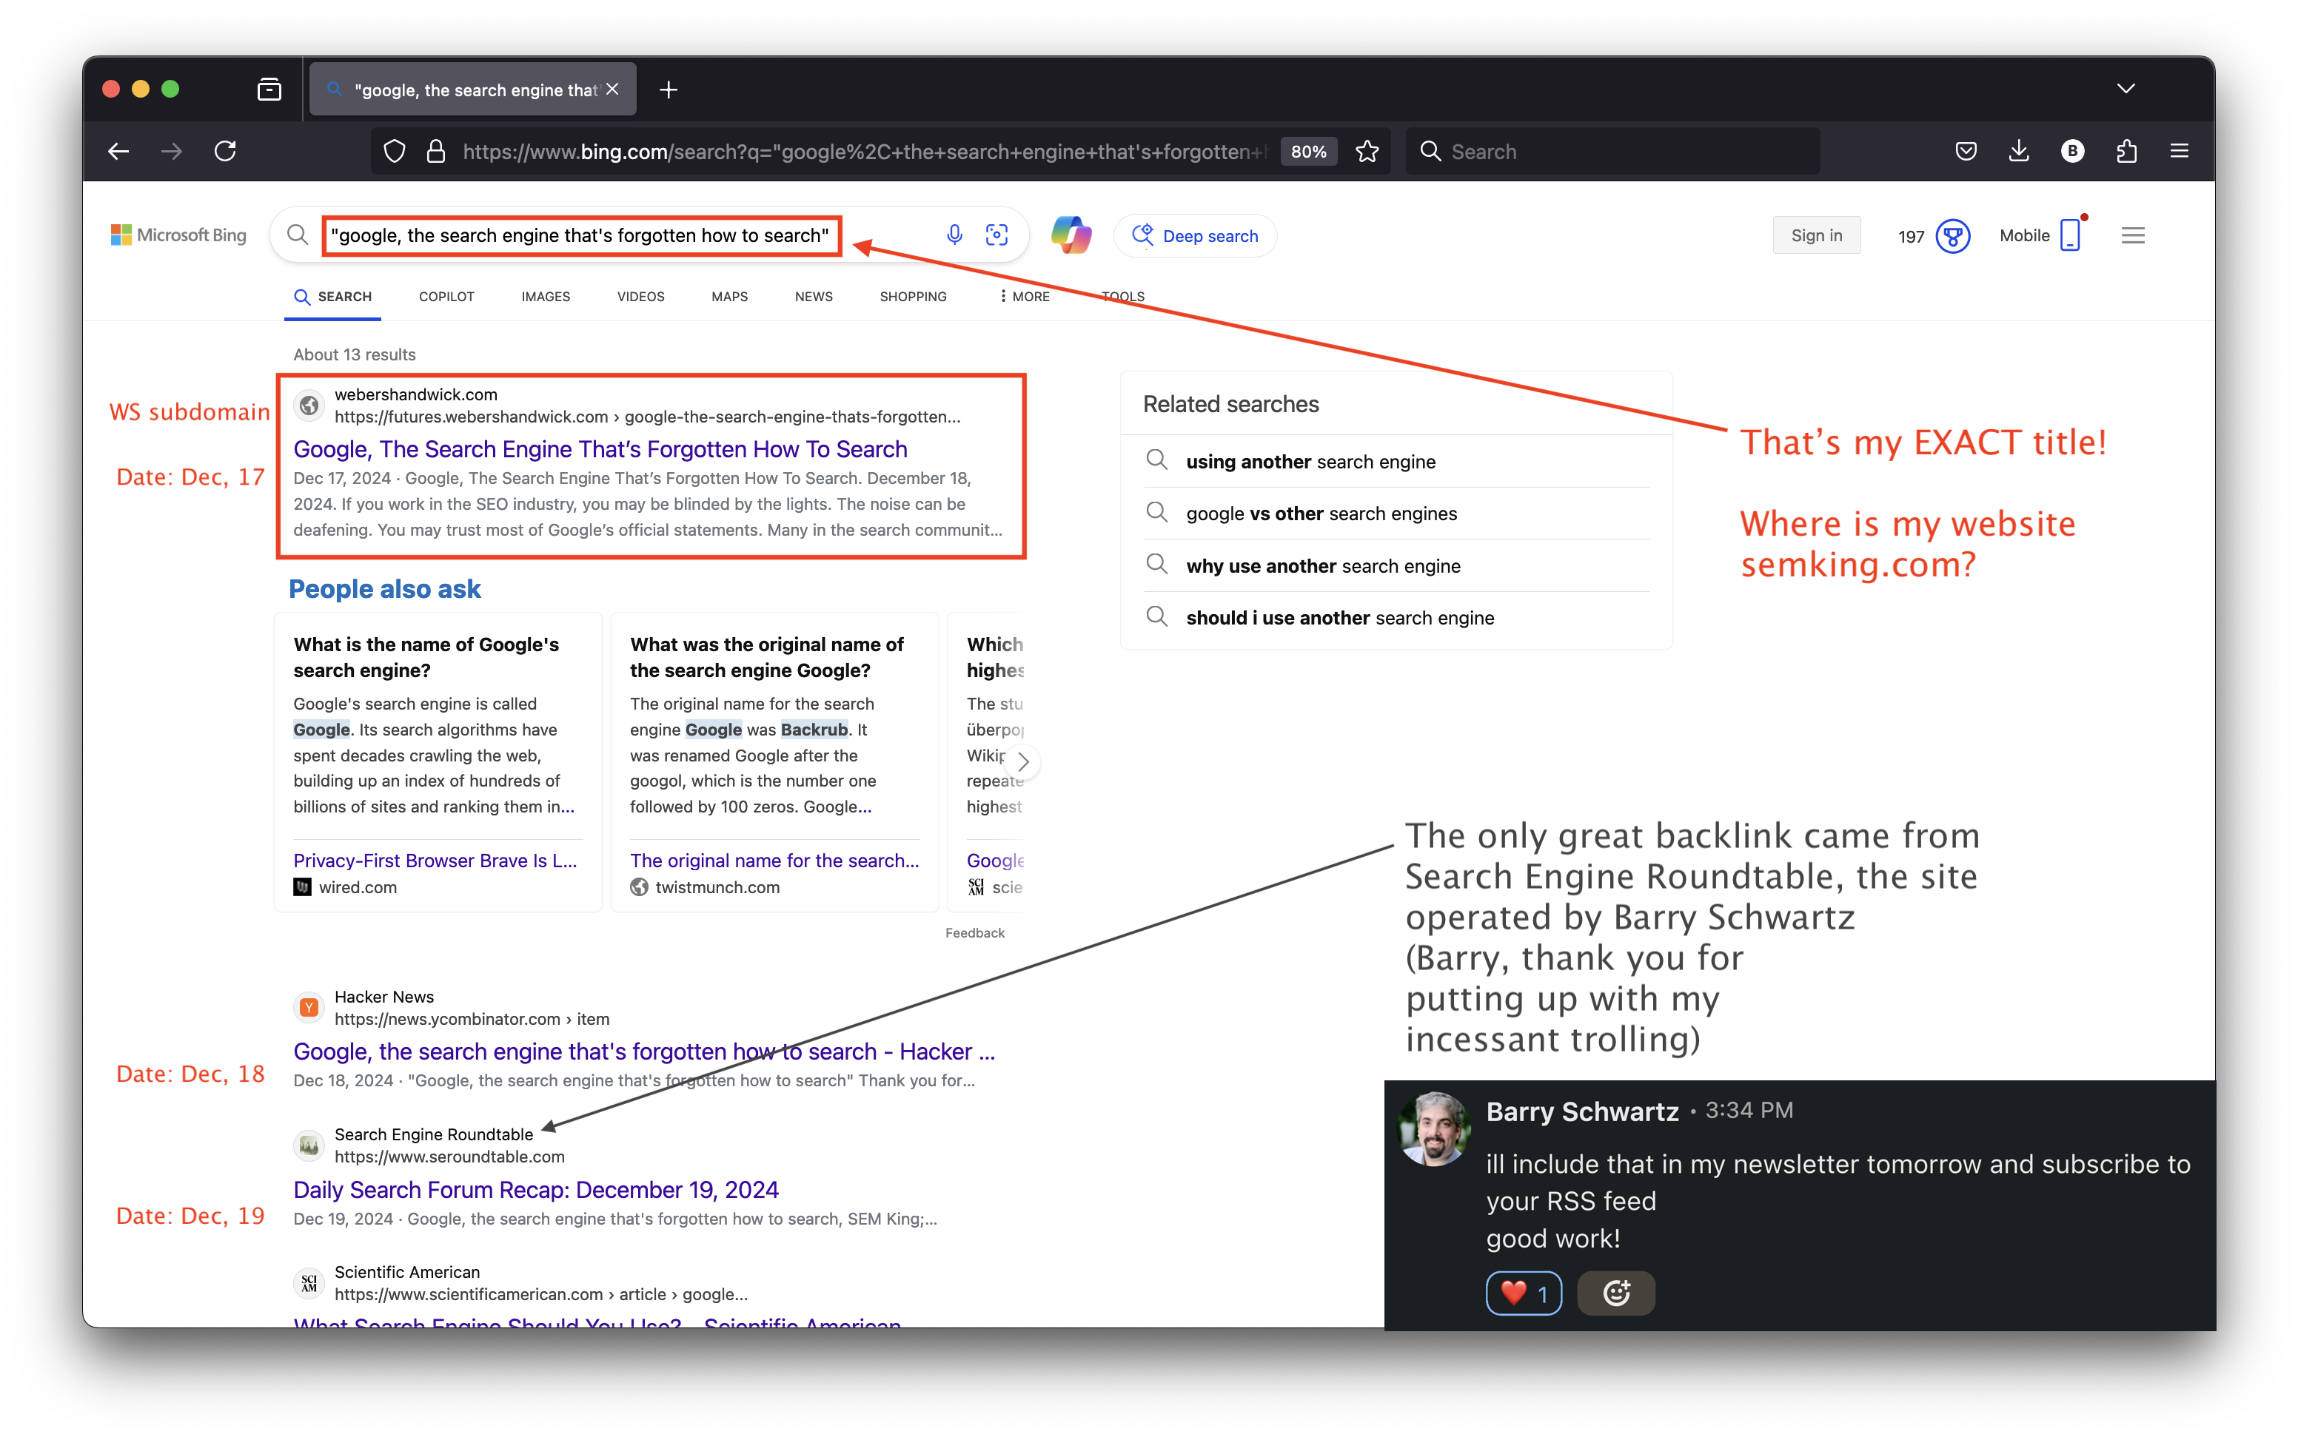Image resolution: width=2298 pixels, height=1437 pixels.
Task: Select the SEARCH tab
Action: pos(332,297)
